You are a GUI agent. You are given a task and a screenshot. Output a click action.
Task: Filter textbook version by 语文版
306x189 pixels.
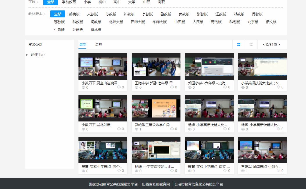pos(271,22)
